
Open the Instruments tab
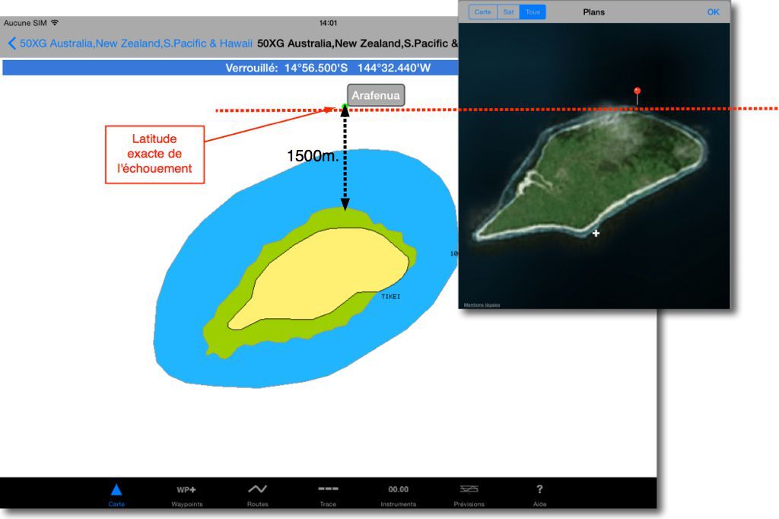(x=399, y=495)
